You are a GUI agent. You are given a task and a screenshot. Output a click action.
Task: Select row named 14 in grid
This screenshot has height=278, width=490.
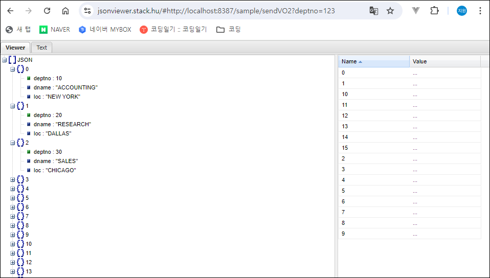410,137
